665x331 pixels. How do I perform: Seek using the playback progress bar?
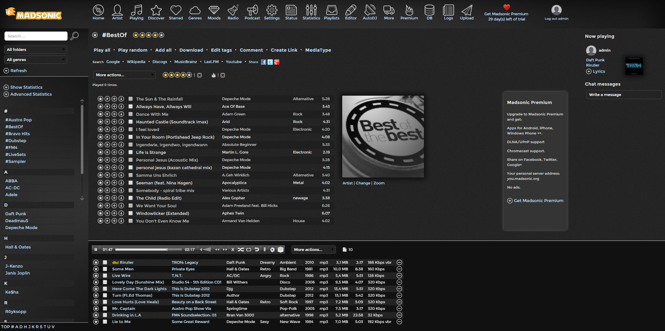[x=148, y=250]
